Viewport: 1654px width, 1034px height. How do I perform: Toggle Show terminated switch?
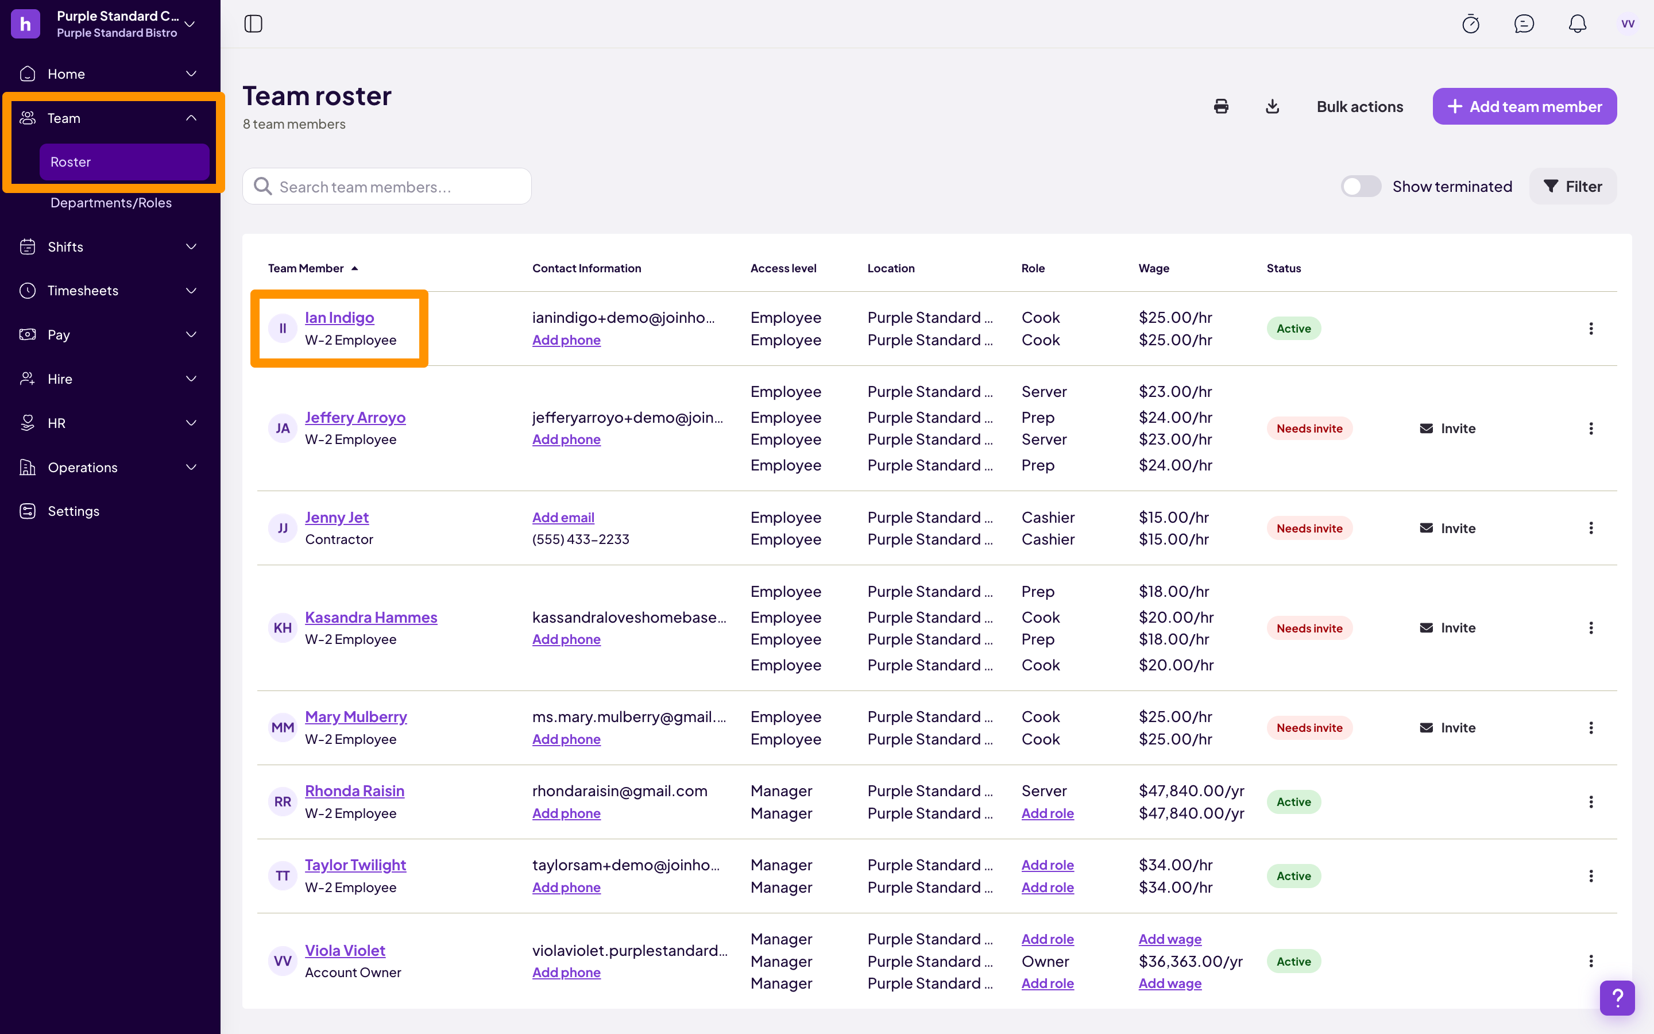pyautogui.click(x=1361, y=187)
